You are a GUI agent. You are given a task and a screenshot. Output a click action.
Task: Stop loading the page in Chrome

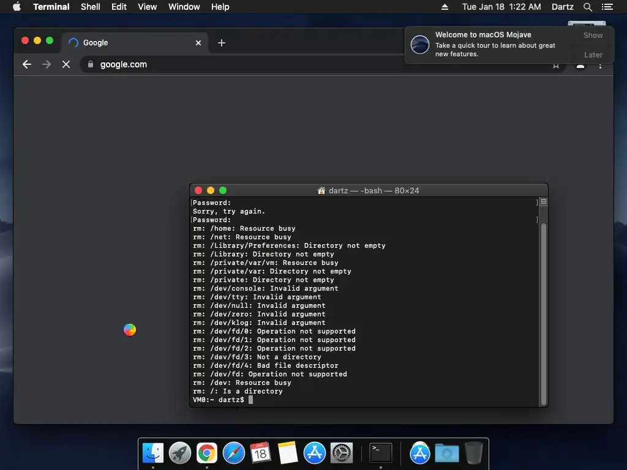pos(66,64)
